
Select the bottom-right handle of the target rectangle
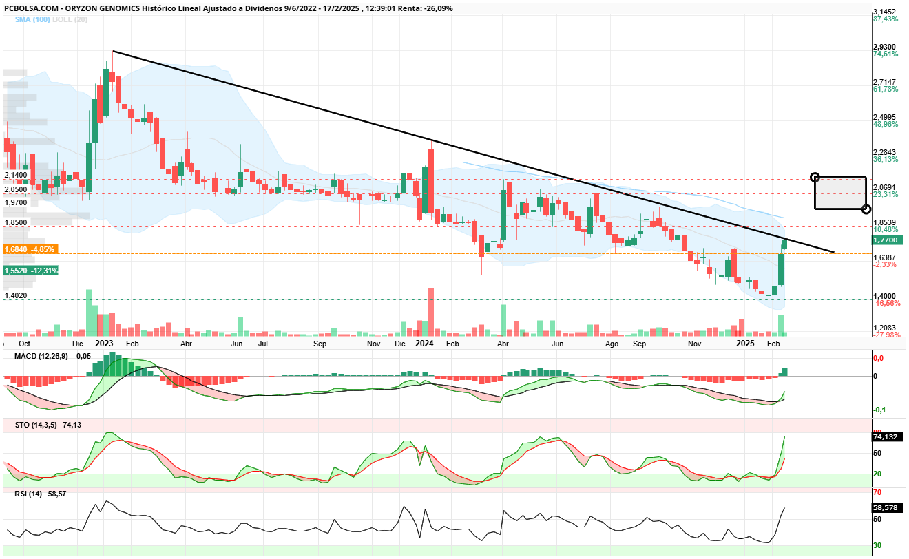(x=866, y=209)
